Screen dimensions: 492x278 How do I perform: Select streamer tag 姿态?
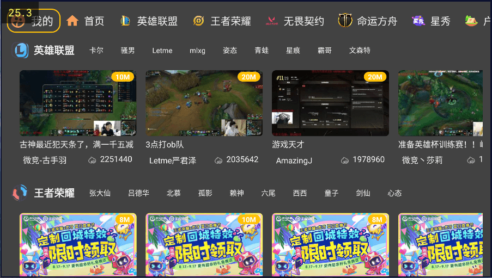point(230,51)
